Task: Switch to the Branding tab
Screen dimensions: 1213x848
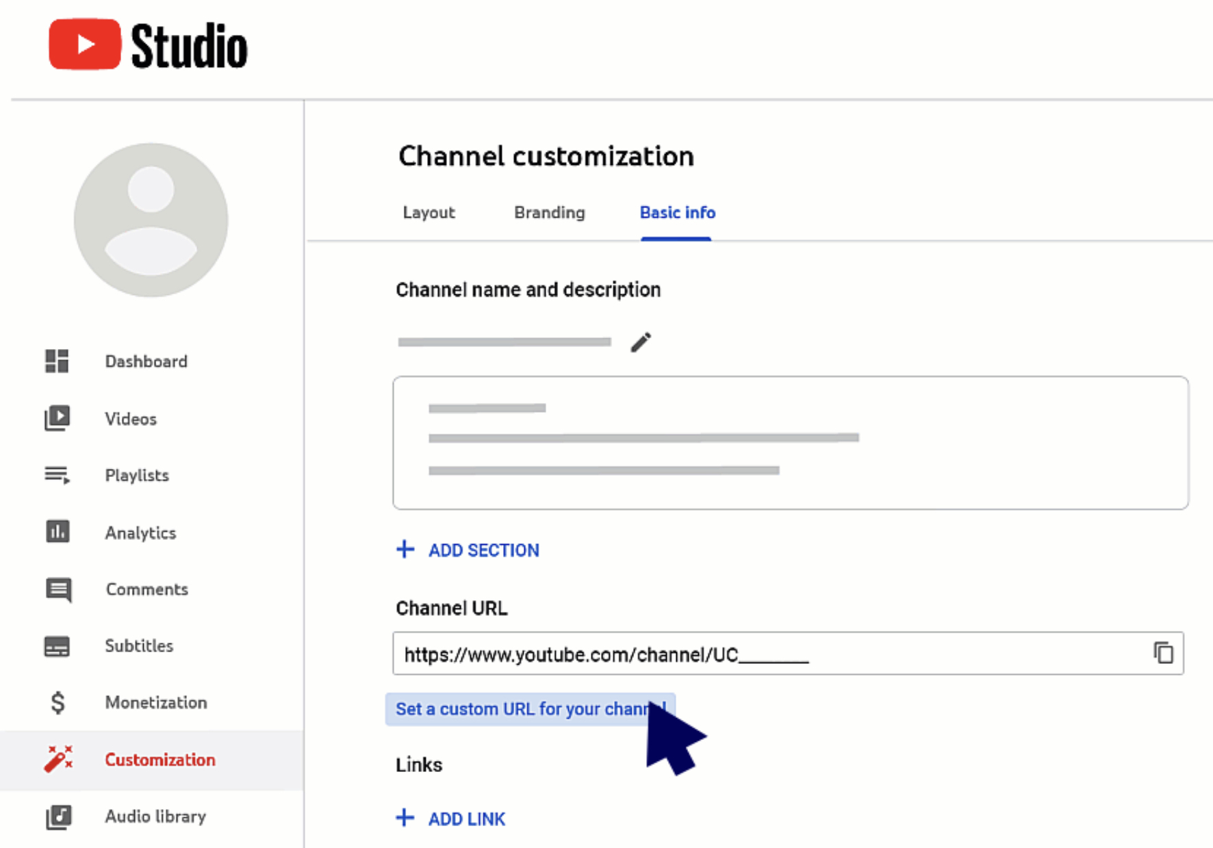Action: (x=549, y=213)
